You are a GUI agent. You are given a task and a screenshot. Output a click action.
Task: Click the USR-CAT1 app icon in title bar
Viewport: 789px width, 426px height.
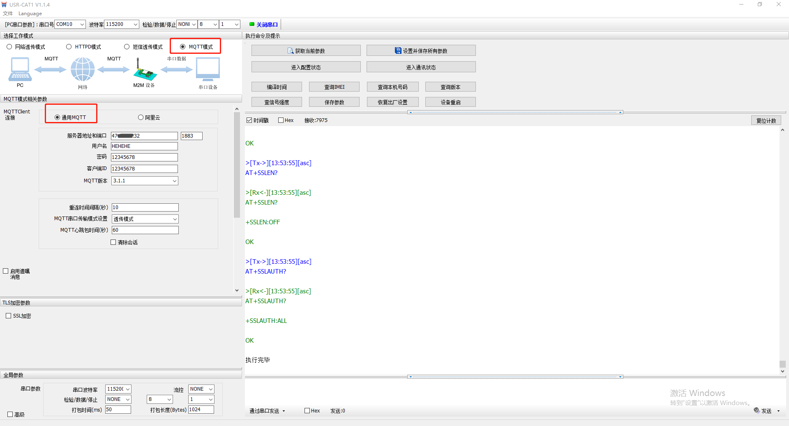(x=4, y=5)
